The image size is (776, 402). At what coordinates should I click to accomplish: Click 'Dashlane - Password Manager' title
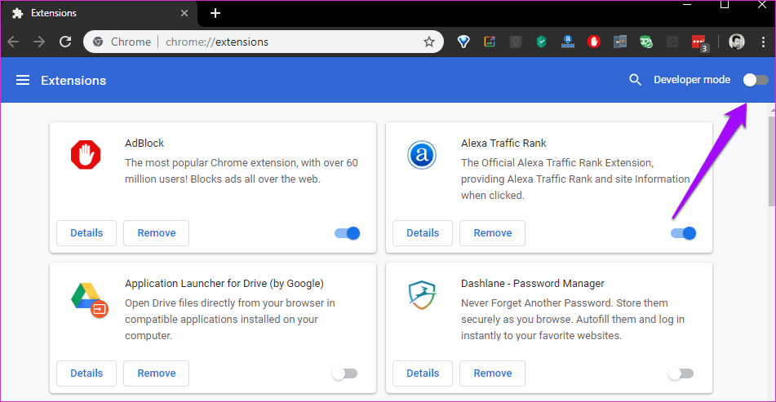[x=533, y=283]
